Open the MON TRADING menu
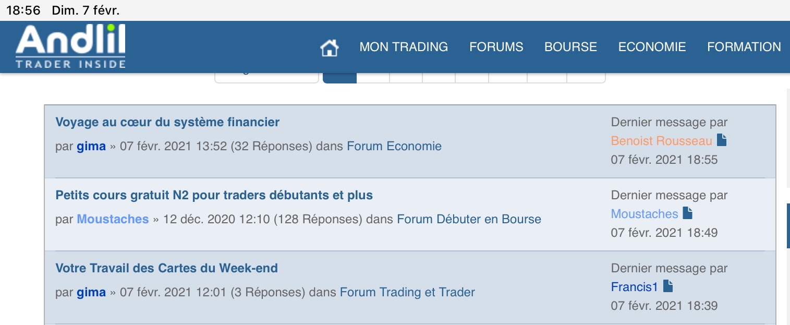The width and height of the screenshot is (790, 325). 404,47
